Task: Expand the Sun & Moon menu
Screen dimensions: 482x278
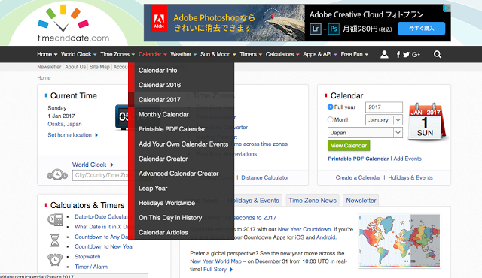Action: coord(218,54)
